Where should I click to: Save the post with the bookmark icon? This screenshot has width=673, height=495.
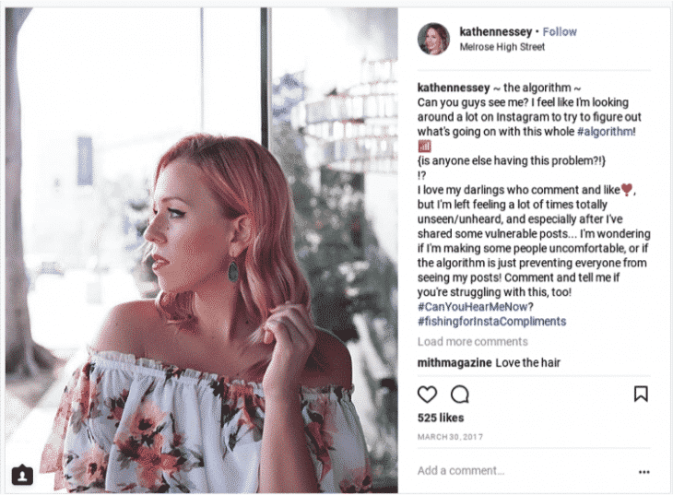coord(641,395)
